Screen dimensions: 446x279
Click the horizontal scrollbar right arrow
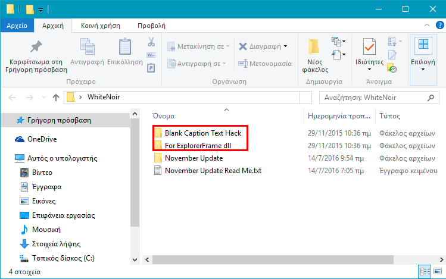coord(441,259)
